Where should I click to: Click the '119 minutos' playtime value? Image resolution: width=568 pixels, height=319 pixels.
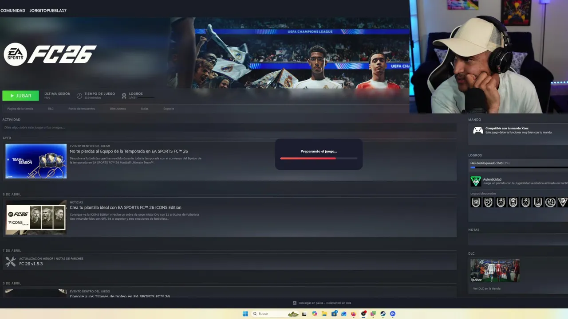[x=93, y=97]
